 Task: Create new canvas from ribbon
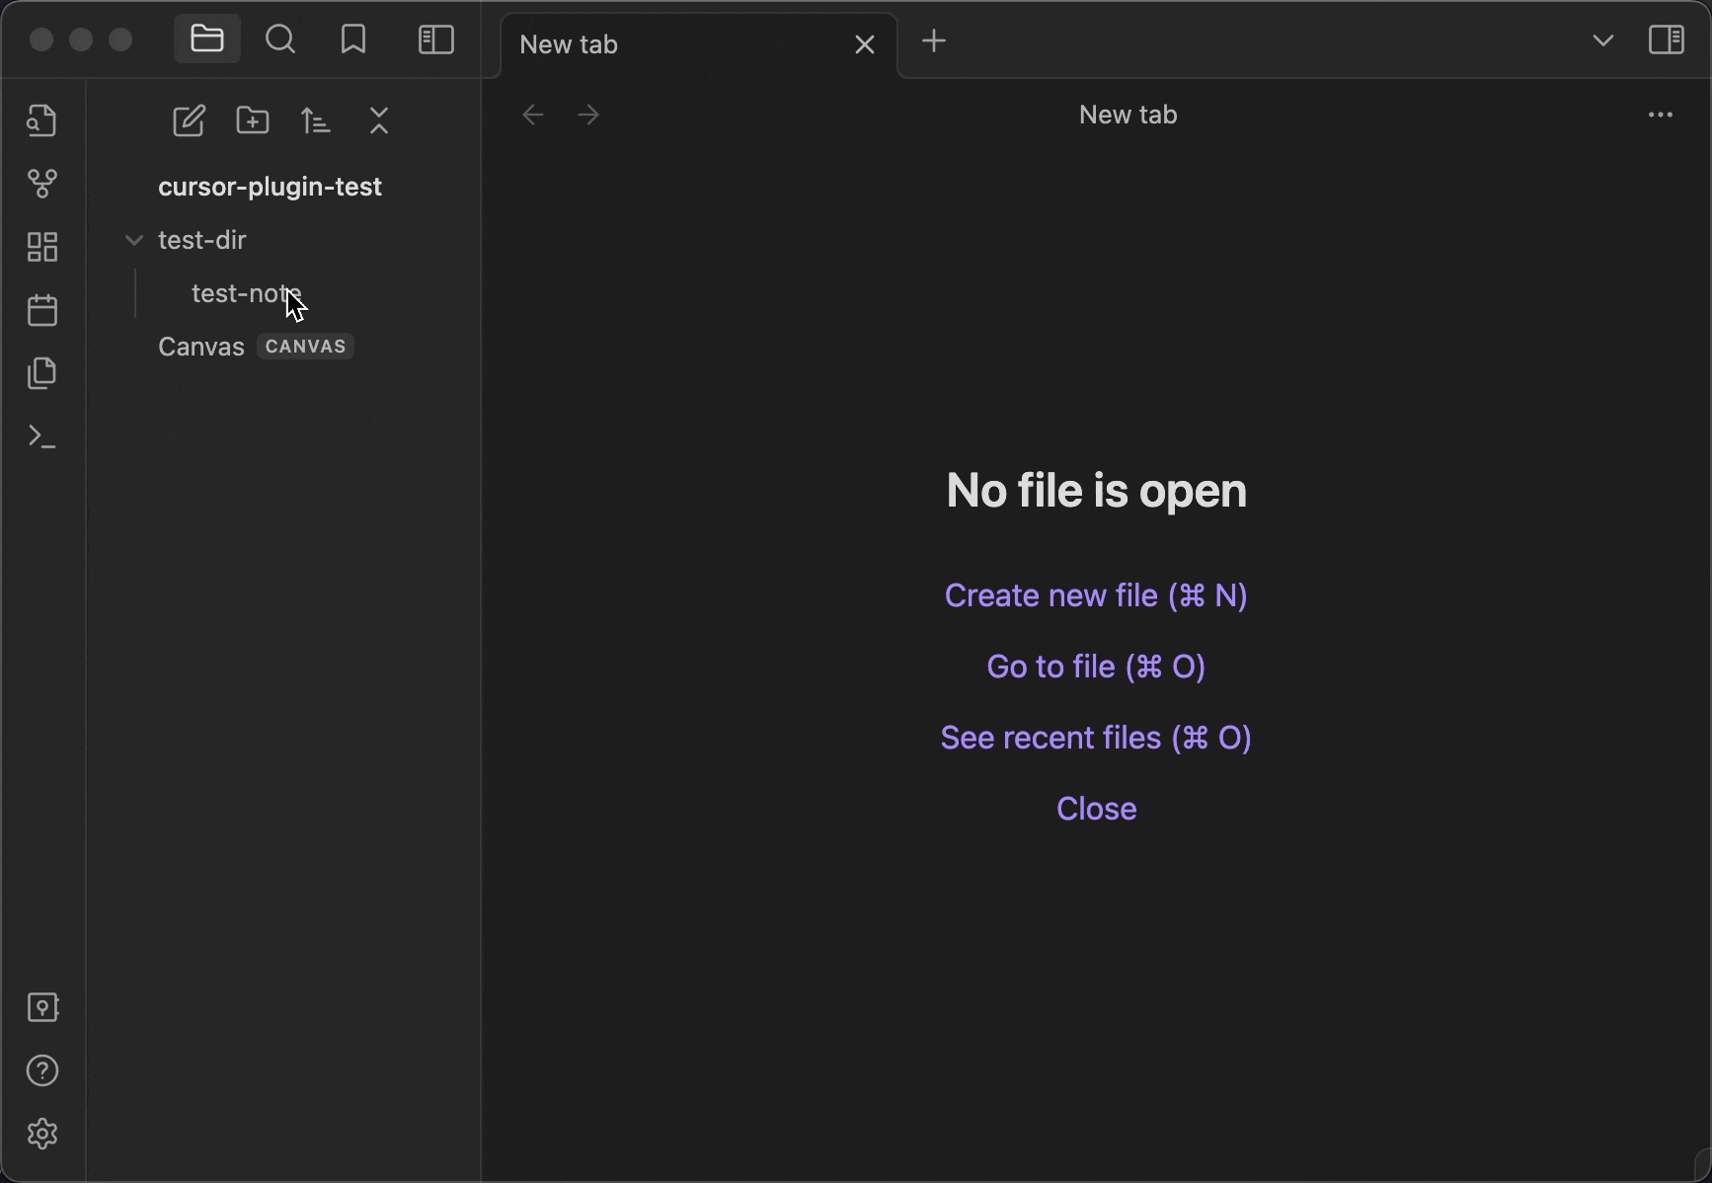[x=42, y=247]
